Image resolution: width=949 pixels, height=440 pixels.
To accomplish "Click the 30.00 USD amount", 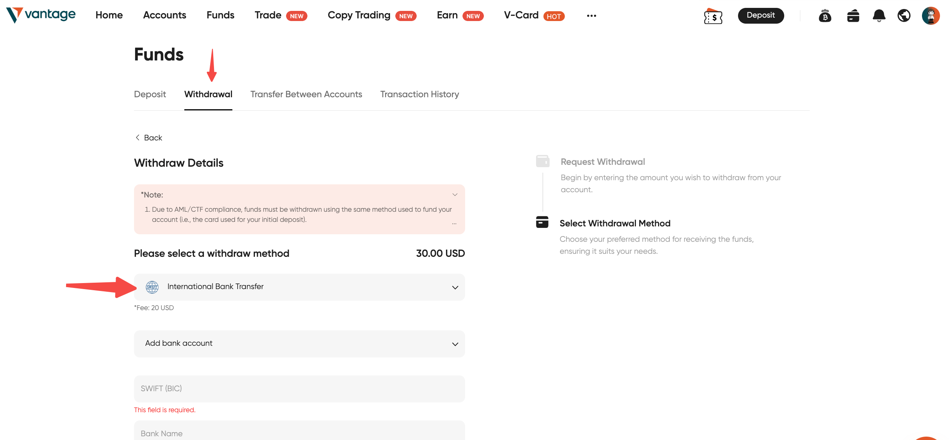I will (440, 253).
